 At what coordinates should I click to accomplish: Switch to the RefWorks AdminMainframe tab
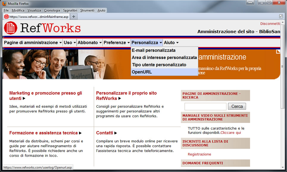pos(36,17)
